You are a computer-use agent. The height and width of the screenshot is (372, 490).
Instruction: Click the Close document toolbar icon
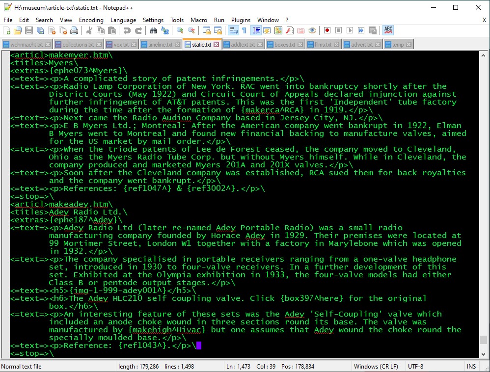(x=52, y=30)
